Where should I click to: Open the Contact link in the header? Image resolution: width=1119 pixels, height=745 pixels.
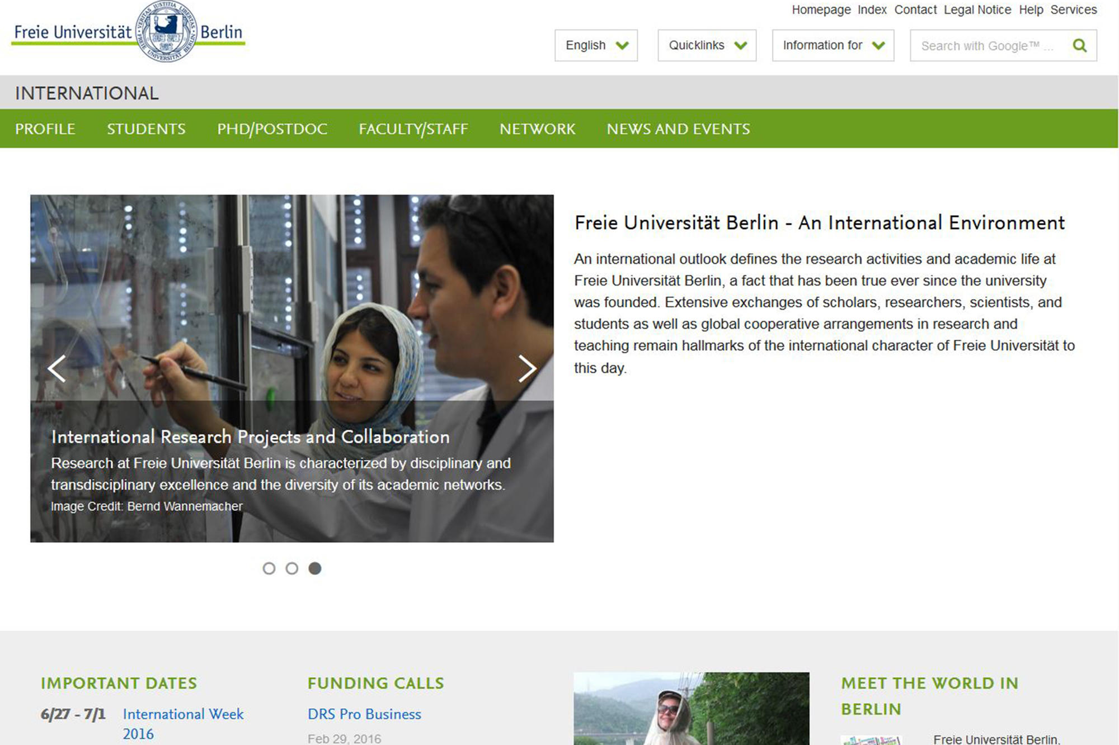click(x=915, y=10)
